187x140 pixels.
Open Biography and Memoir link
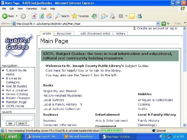60,91
